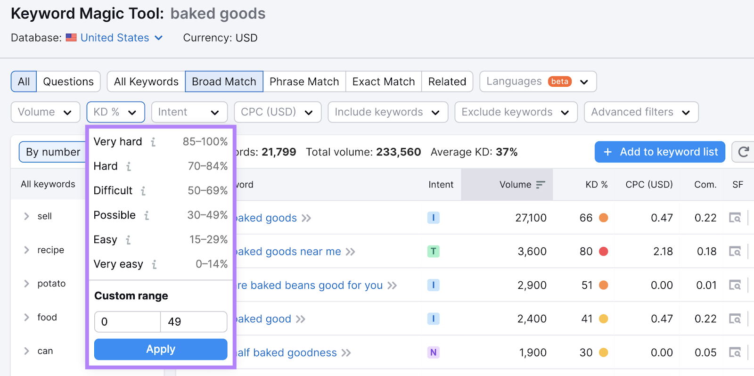This screenshot has height=376, width=754.
Task: Select the All tab
Action: click(x=24, y=82)
